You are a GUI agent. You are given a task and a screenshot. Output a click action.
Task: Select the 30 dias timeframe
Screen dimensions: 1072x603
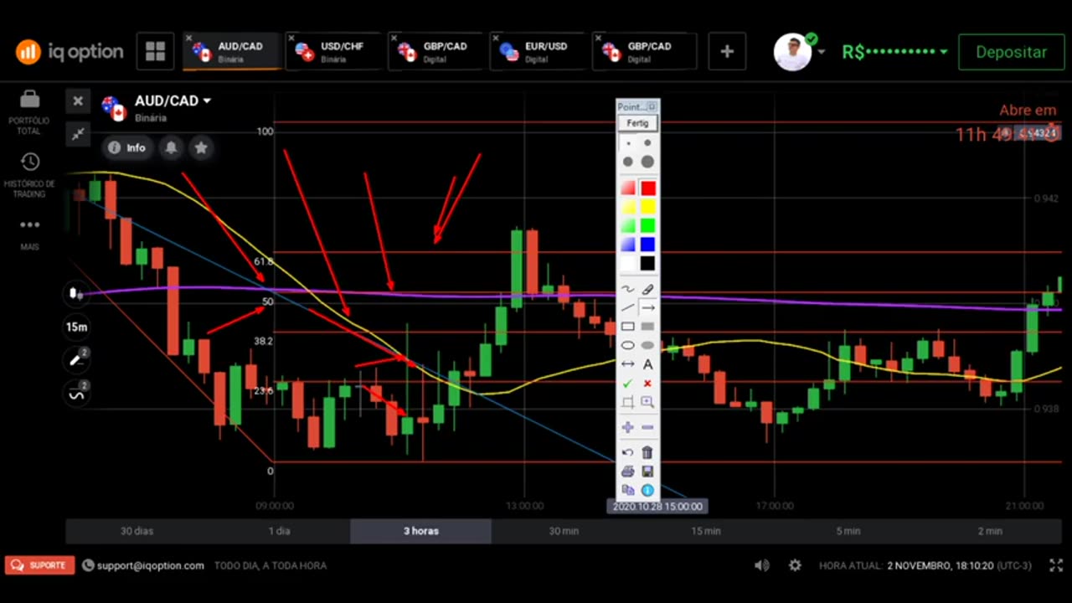(x=137, y=531)
